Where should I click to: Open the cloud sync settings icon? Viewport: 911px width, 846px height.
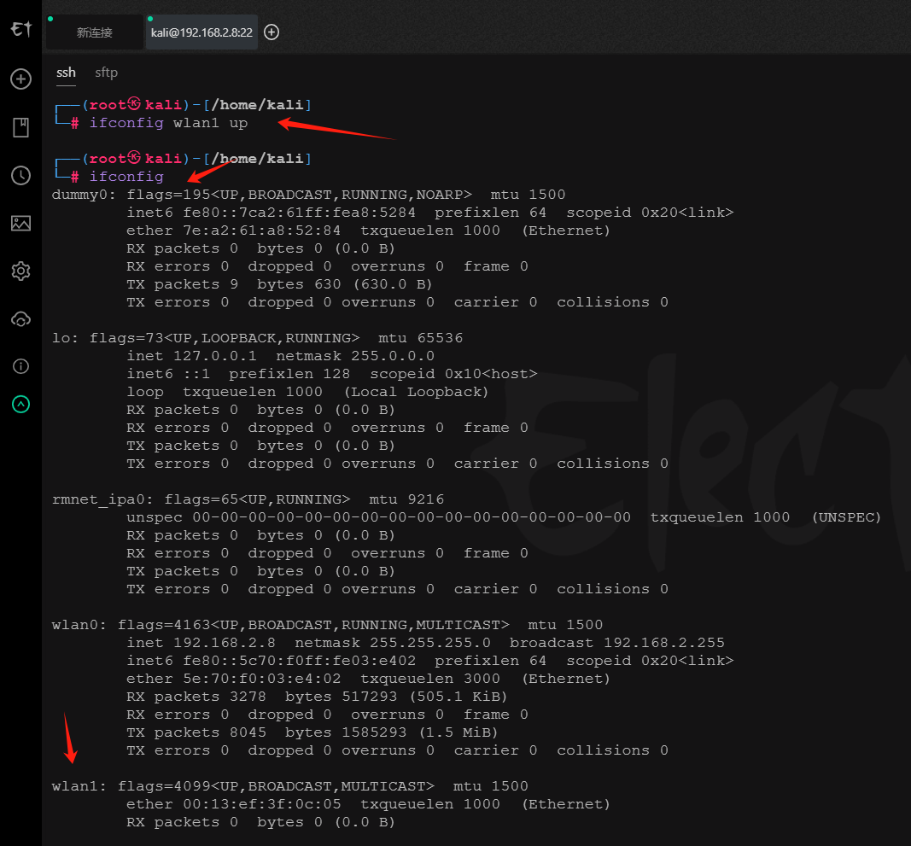tap(20, 319)
